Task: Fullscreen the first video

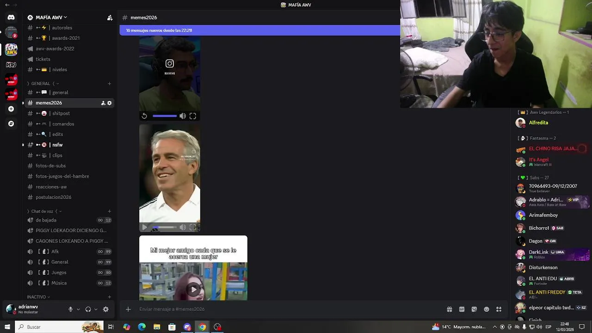Action: click(x=193, y=116)
